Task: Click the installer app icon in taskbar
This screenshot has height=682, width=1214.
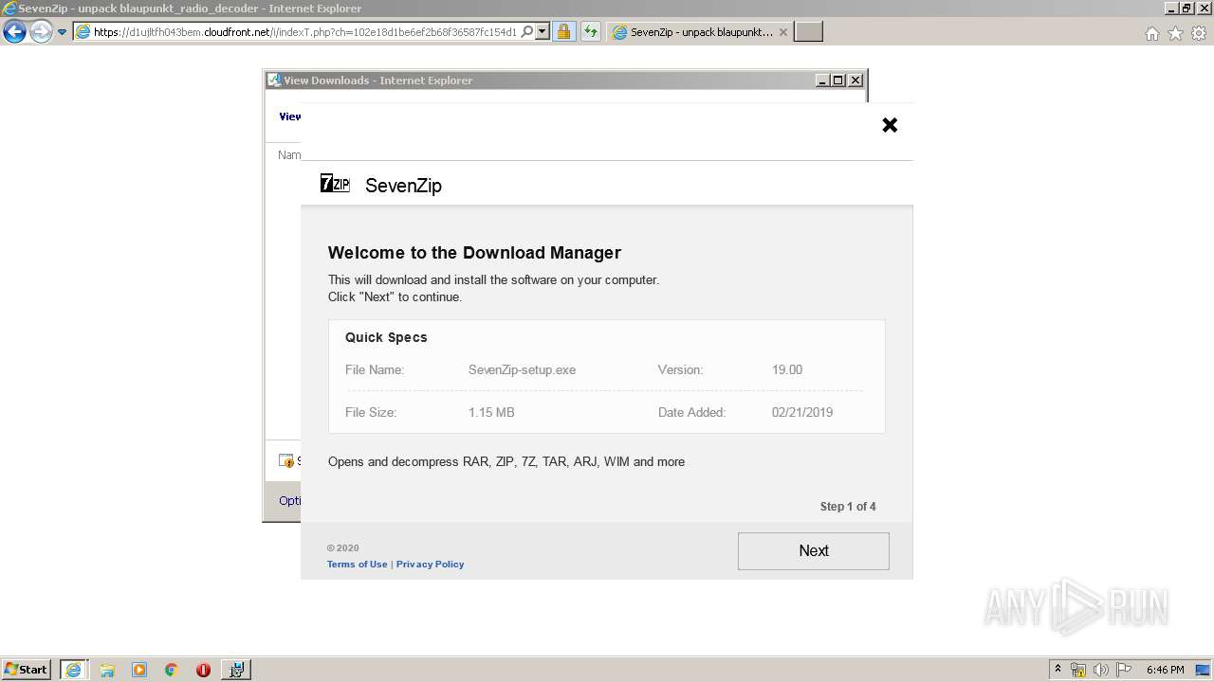Action: (x=236, y=670)
